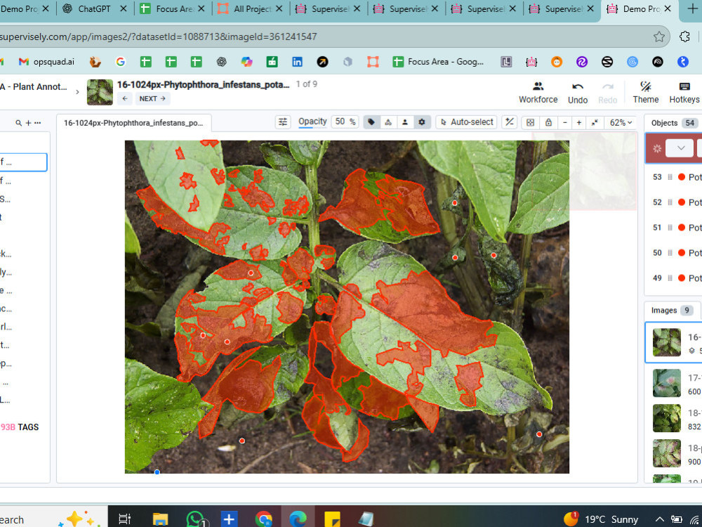
Task: Open the classes ellipsis menu
Action: 38,123
